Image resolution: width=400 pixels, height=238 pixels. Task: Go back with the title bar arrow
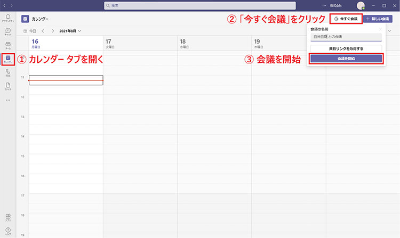click(4, 6)
